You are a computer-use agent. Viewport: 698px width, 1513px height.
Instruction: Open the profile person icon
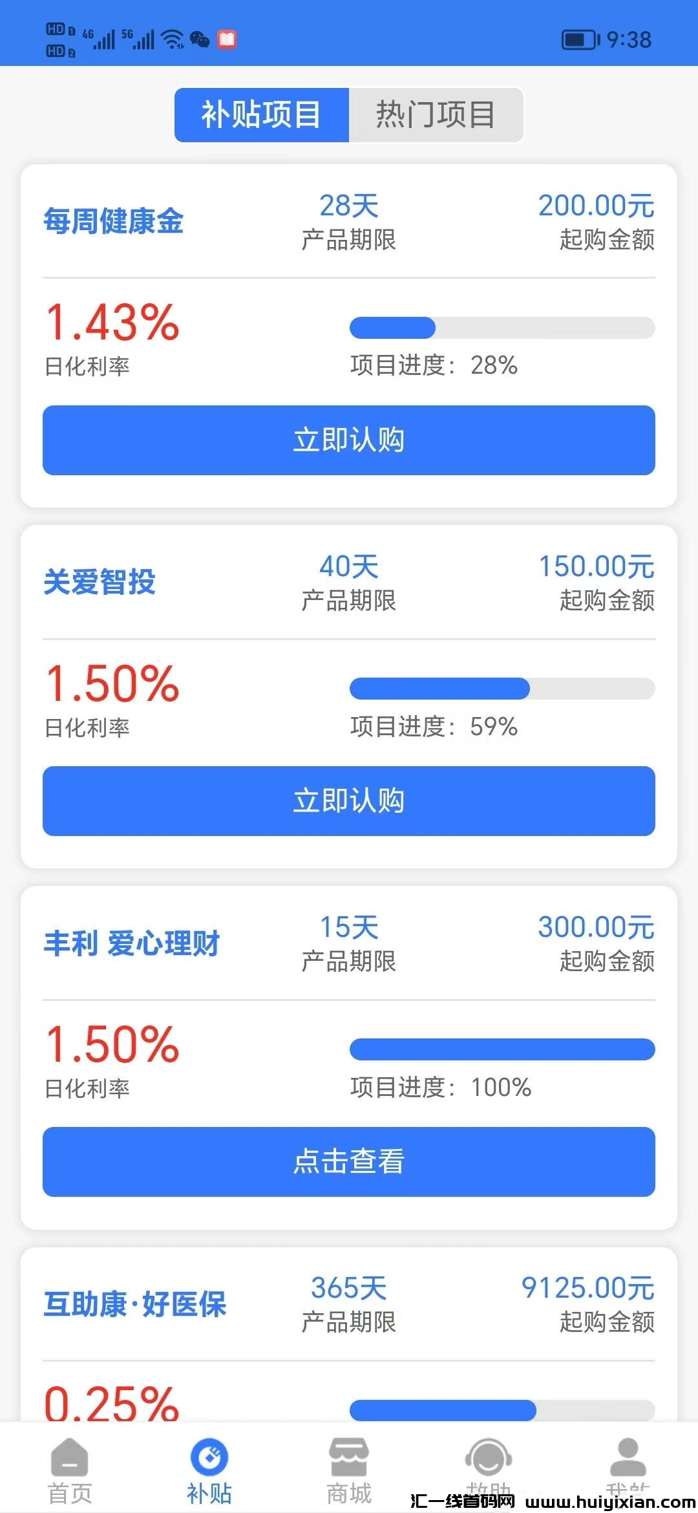pyautogui.click(x=628, y=1457)
